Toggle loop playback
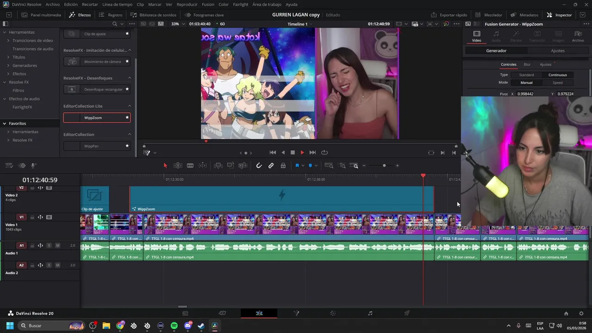592x333 pixels. [325, 153]
